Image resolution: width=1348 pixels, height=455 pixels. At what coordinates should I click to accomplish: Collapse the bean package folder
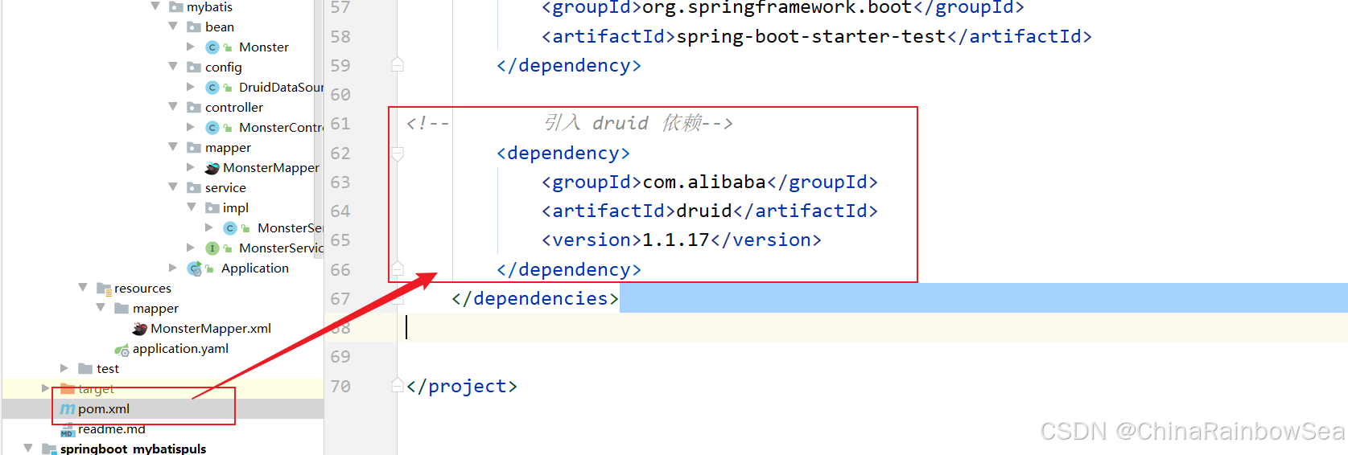tap(173, 27)
